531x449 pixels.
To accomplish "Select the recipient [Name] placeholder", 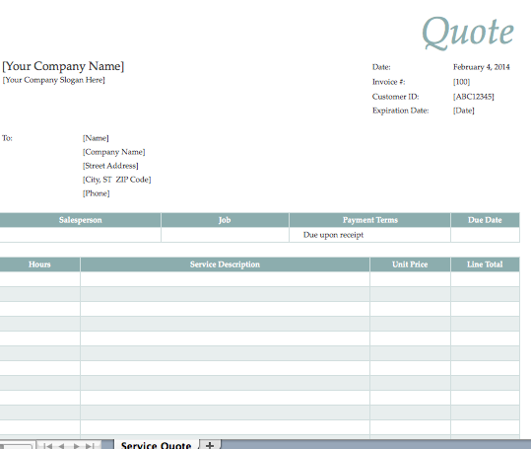I will point(96,138).
